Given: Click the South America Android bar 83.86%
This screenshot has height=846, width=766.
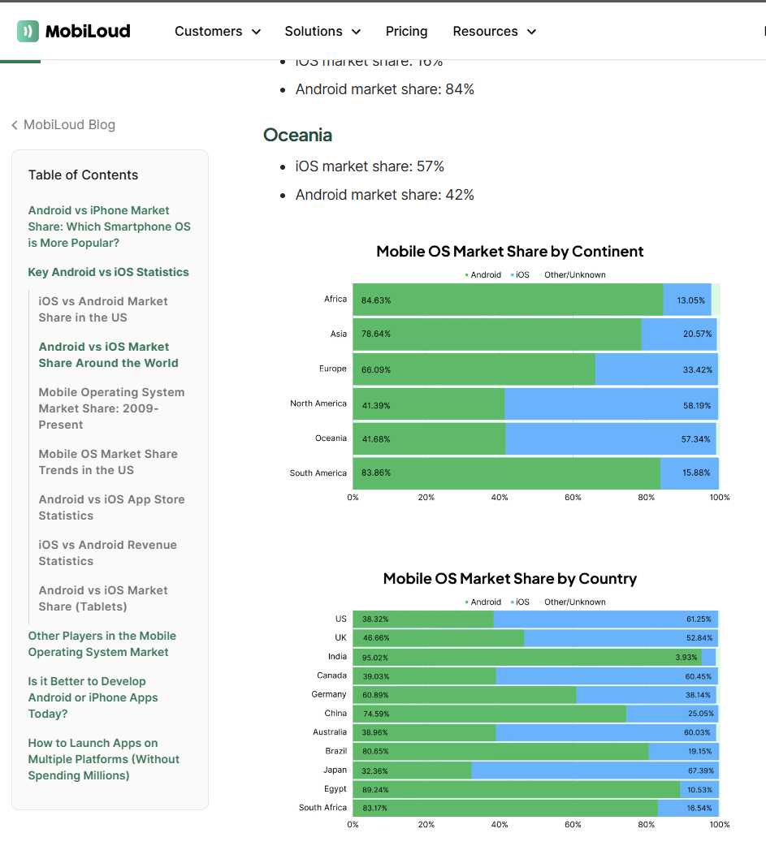Looking at the screenshot, I should pos(507,473).
